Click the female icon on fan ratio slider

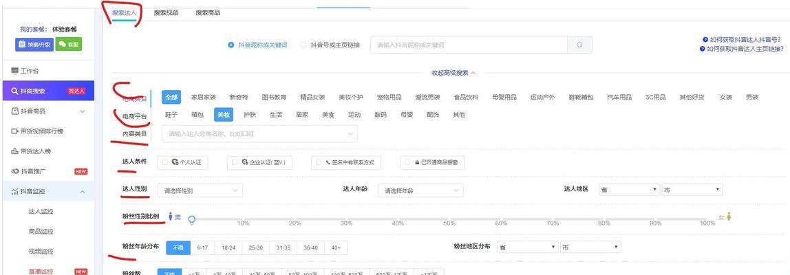pos(729,217)
